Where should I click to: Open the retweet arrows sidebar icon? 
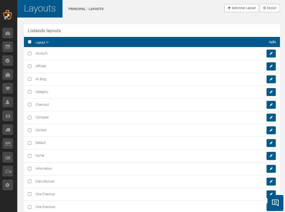pos(8,116)
